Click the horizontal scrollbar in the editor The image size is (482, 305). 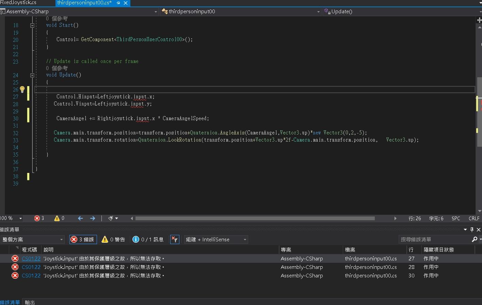click(x=255, y=218)
